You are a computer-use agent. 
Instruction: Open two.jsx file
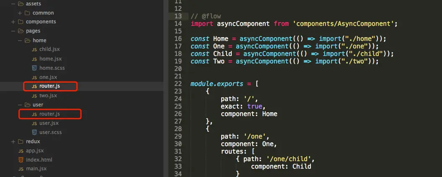[48, 96]
